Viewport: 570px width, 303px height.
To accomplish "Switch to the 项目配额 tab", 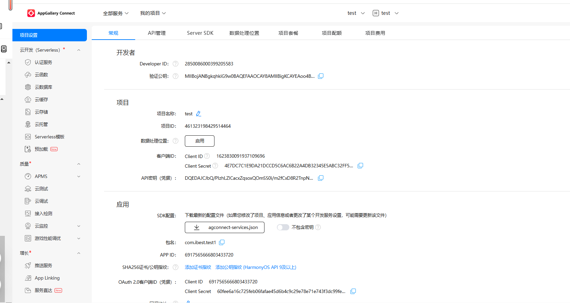I will pyautogui.click(x=332, y=33).
